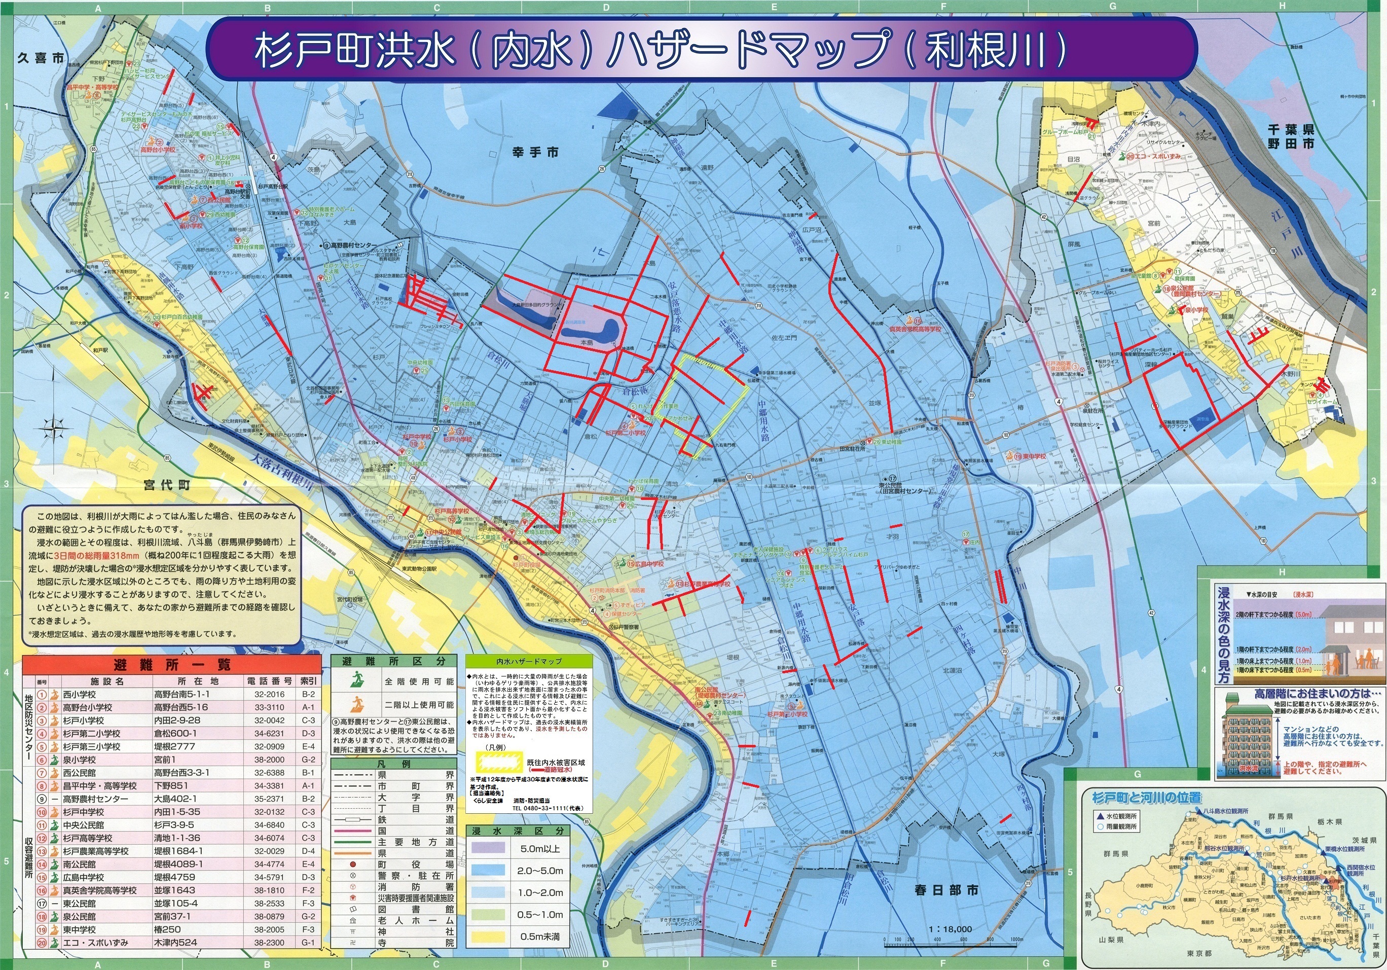Click the address 内田2-9-28
The width and height of the screenshot is (1387, 970).
(176, 721)
